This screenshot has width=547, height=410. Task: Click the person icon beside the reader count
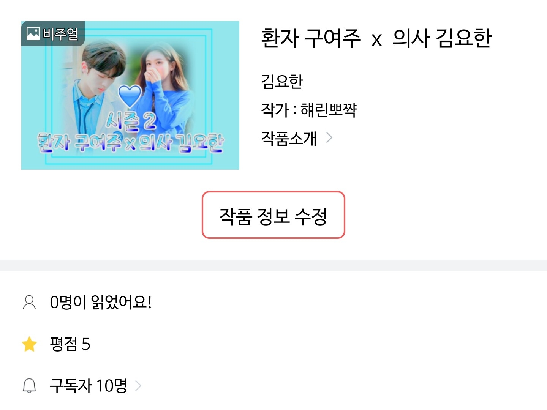pos(29,303)
